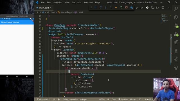Click CircularProgressIndicator on line 44
The height and width of the screenshot is (101, 180).
click(93, 93)
